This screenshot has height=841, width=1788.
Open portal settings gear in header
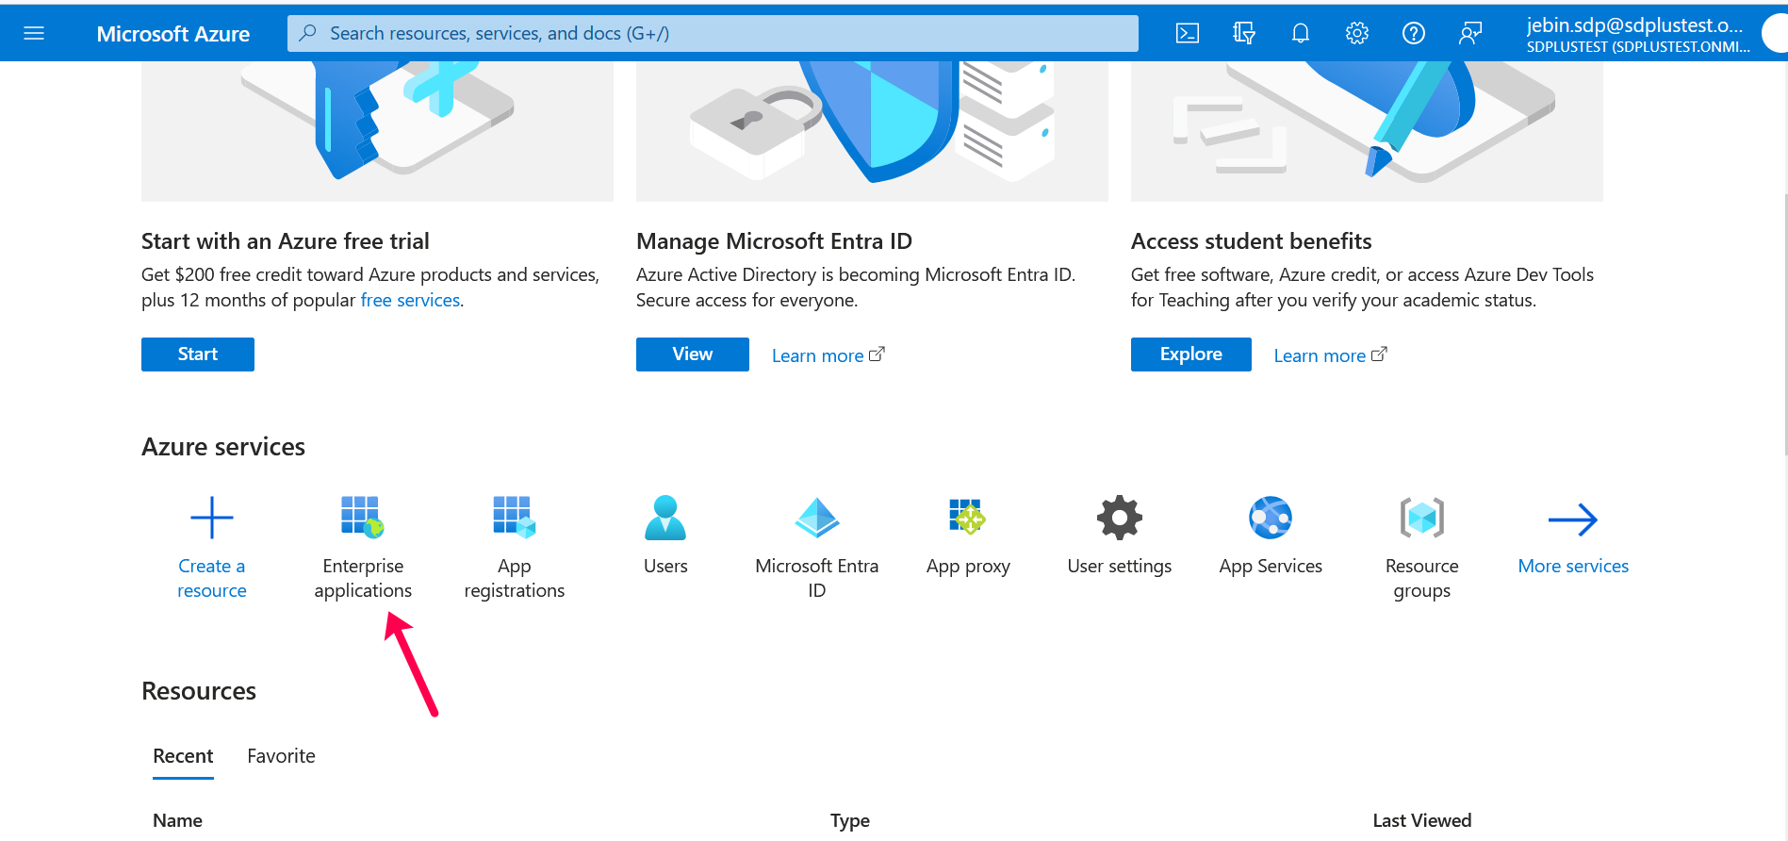coord(1357,34)
